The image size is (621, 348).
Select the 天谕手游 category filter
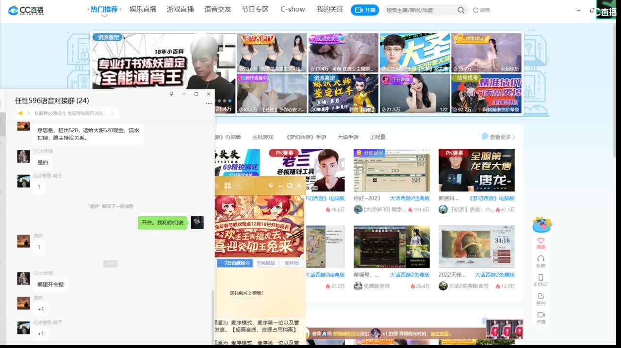tap(348, 137)
